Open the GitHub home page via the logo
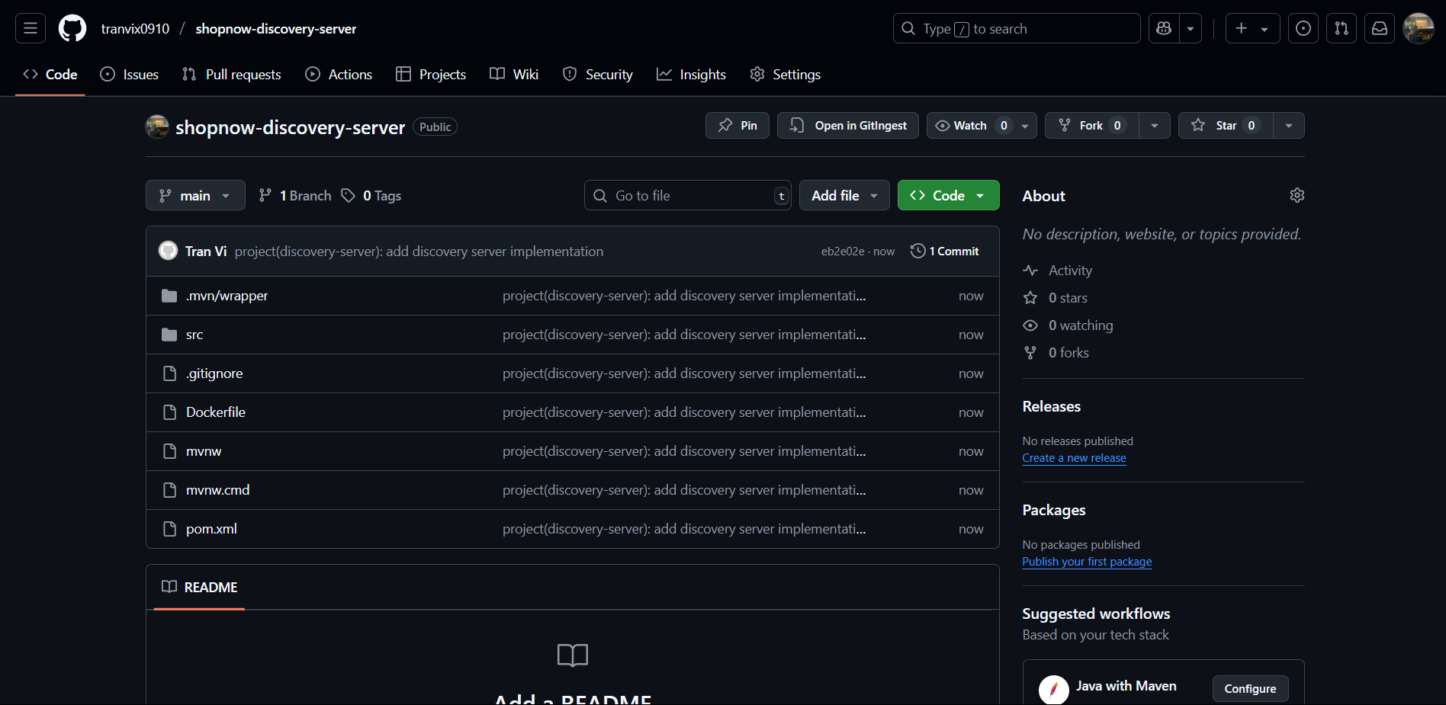 click(72, 28)
